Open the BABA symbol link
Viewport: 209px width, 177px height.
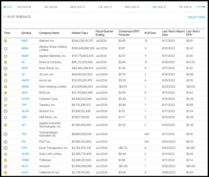[25, 48]
